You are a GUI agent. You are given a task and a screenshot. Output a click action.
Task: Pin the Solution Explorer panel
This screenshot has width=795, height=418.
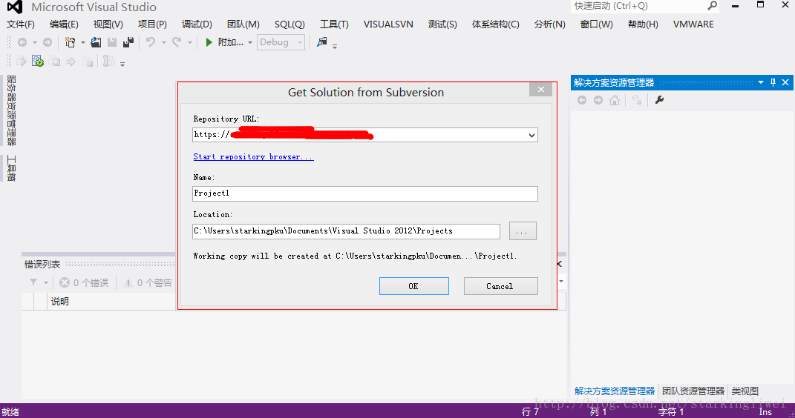coord(773,82)
